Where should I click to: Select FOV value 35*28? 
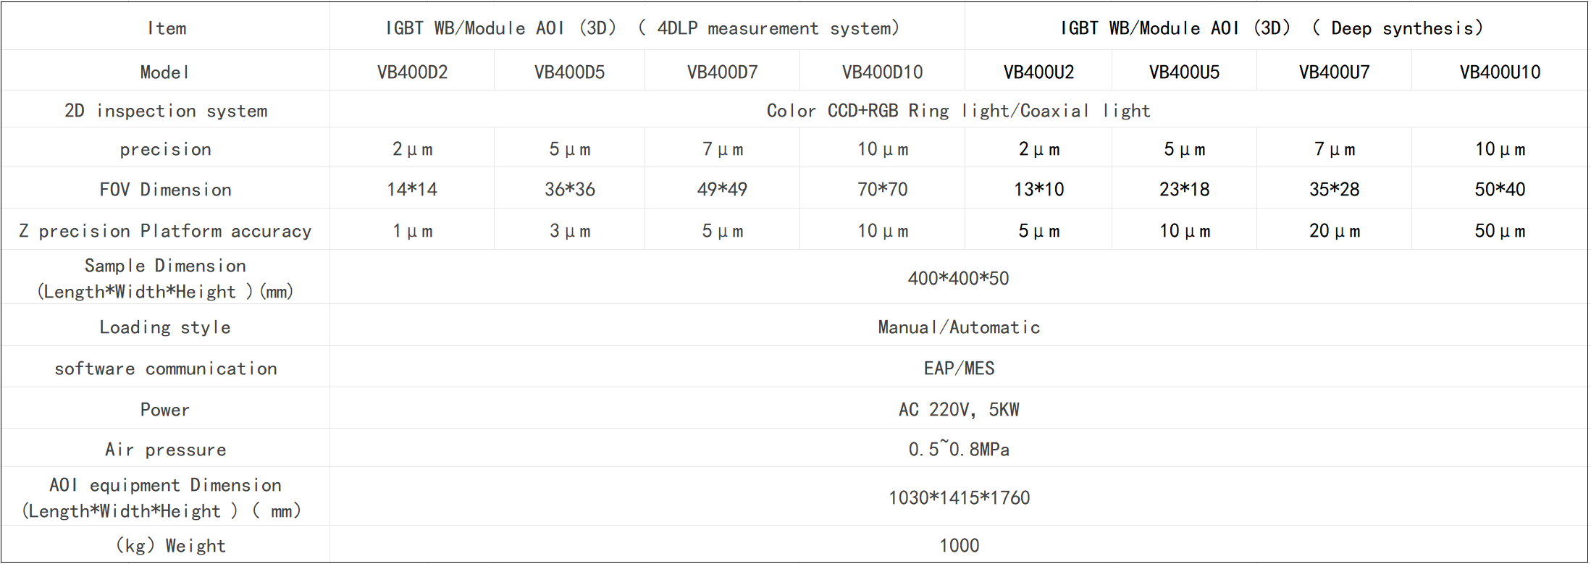(x=1334, y=190)
